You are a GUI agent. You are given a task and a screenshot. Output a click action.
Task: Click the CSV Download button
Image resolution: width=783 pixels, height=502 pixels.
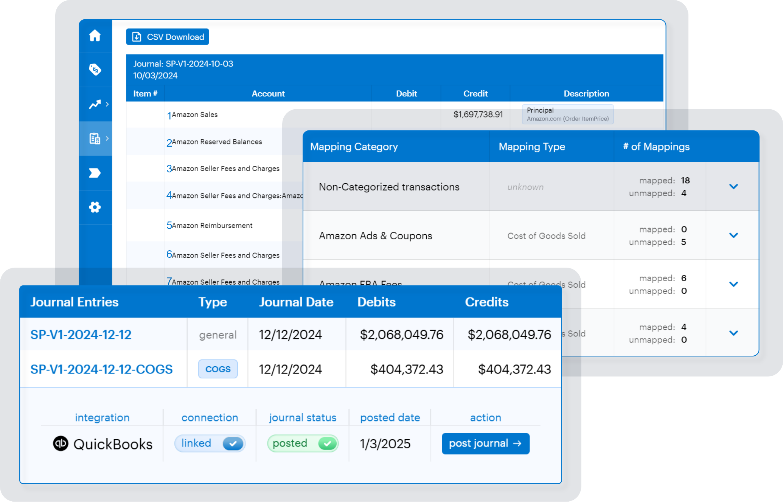click(x=168, y=37)
